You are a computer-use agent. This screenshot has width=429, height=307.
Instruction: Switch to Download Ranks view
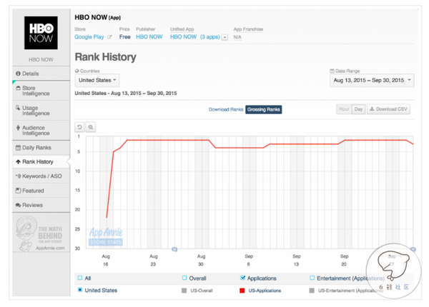point(225,109)
